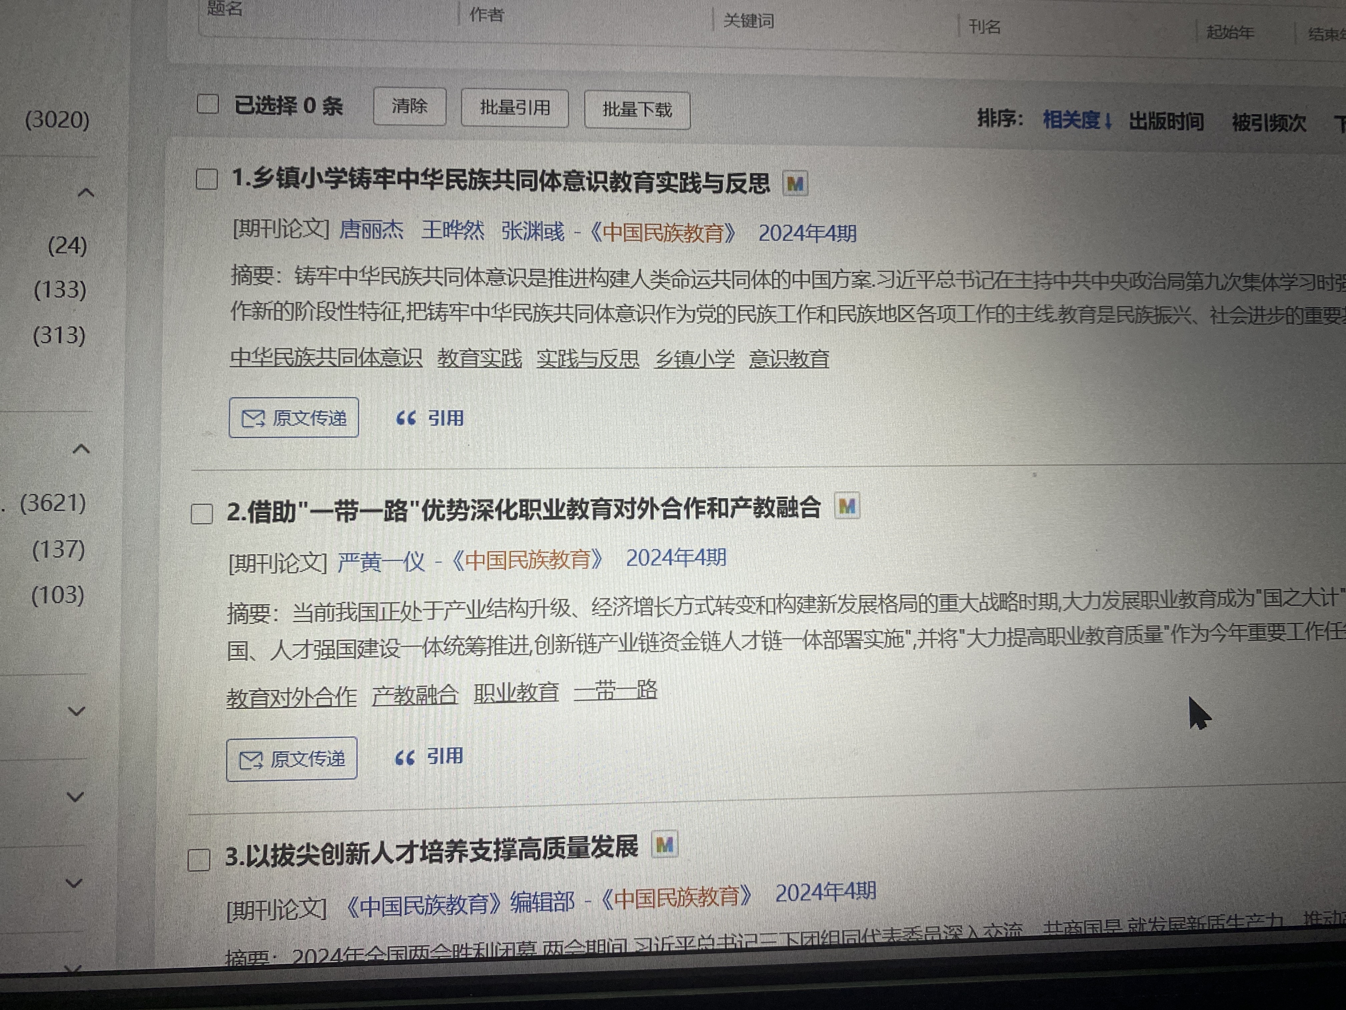Screen dimensions: 1346x1010
Task: Sort results by 出版时间
Action: (1166, 121)
